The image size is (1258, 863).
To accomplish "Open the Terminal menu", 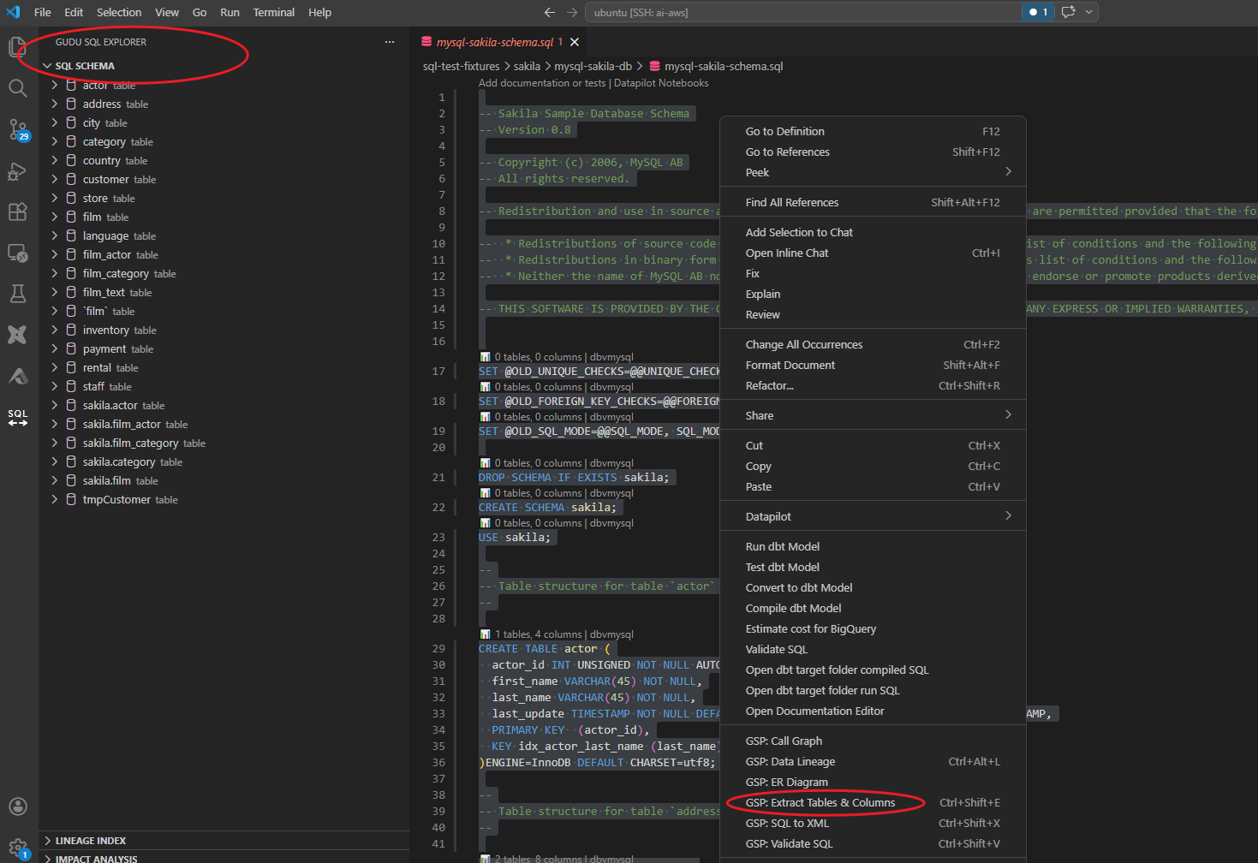I will (273, 12).
